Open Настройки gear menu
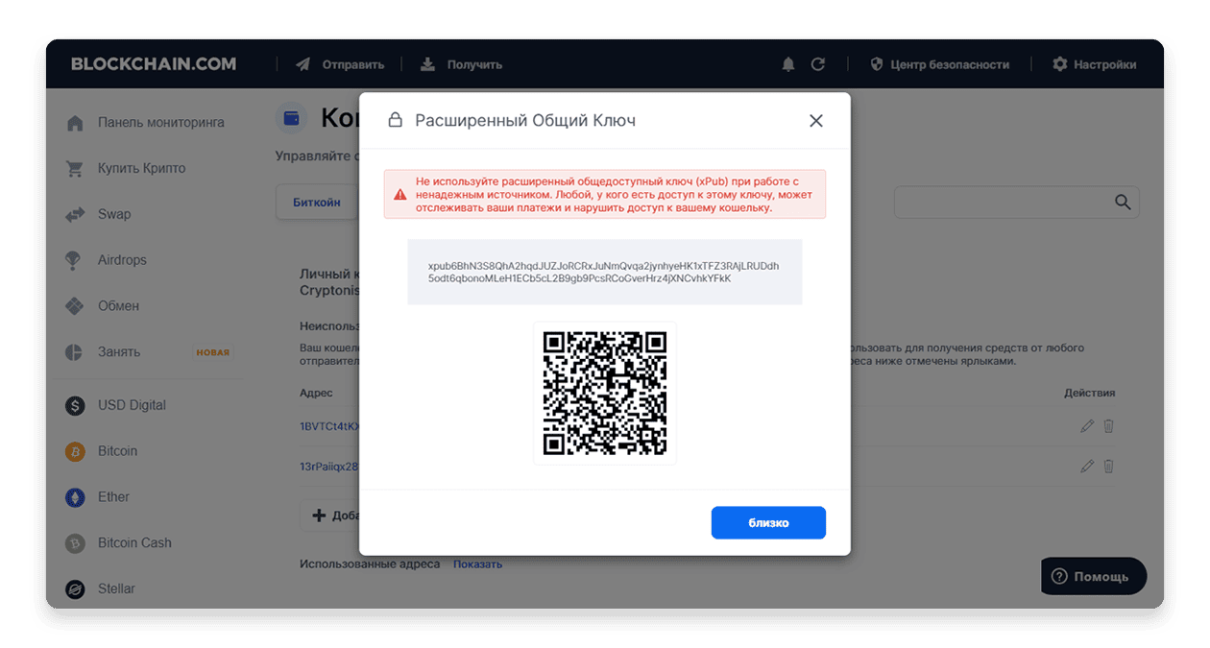 [x=1094, y=64]
